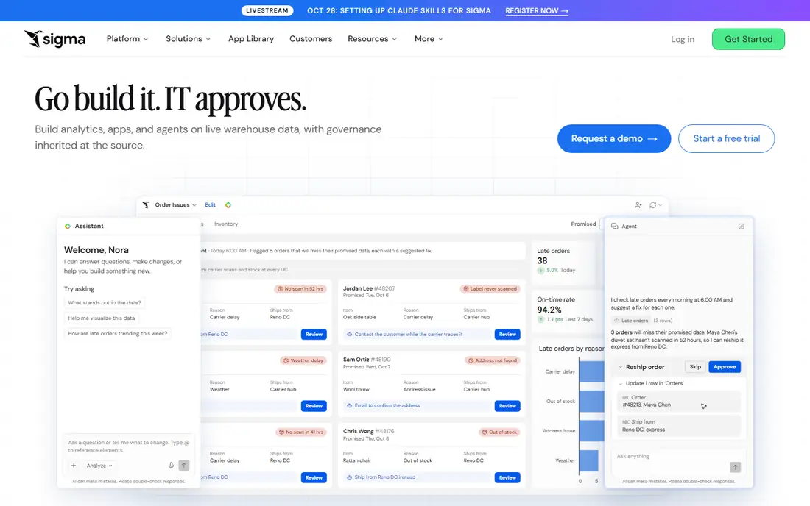Click the 'Out of stock' tag on Chris Wong
Image resolution: width=810 pixels, height=506 pixels.
[499, 432]
